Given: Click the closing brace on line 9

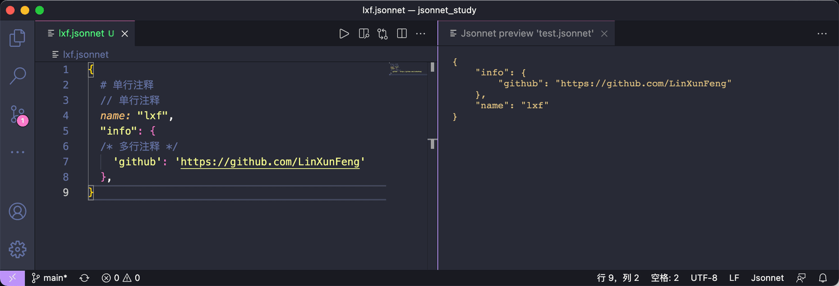Looking at the screenshot, I should pyautogui.click(x=91, y=193).
